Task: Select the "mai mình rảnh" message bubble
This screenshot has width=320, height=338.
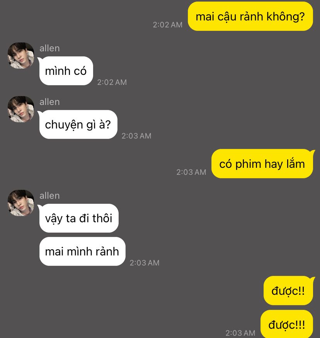Action: point(82,251)
